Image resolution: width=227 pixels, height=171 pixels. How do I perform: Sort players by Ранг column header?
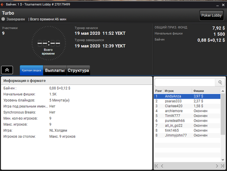pyautogui.click(x=159, y=91)
